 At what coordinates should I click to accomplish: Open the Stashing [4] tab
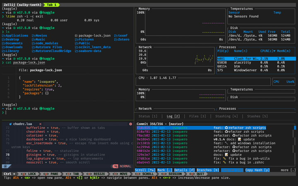(226, 117)
